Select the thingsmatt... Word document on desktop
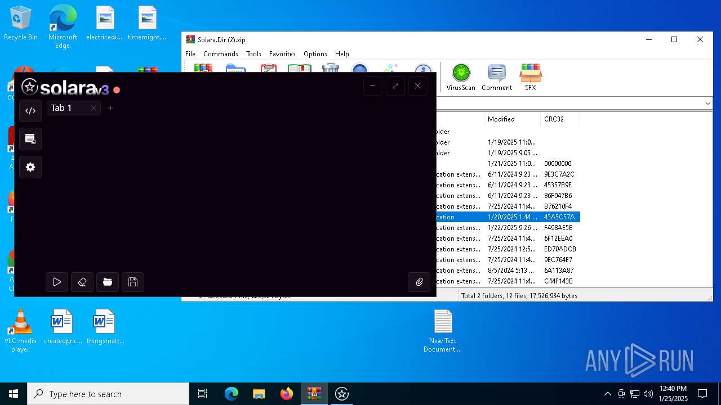Screen dimensions: 721x405 click(x=105, y=327)
